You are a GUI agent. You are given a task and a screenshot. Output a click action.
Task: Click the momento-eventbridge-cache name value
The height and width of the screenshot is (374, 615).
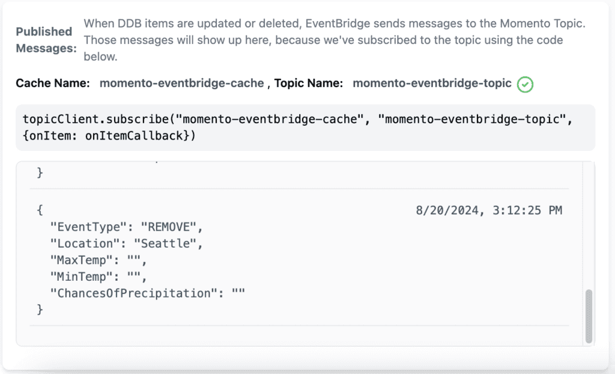click(181, 84)
